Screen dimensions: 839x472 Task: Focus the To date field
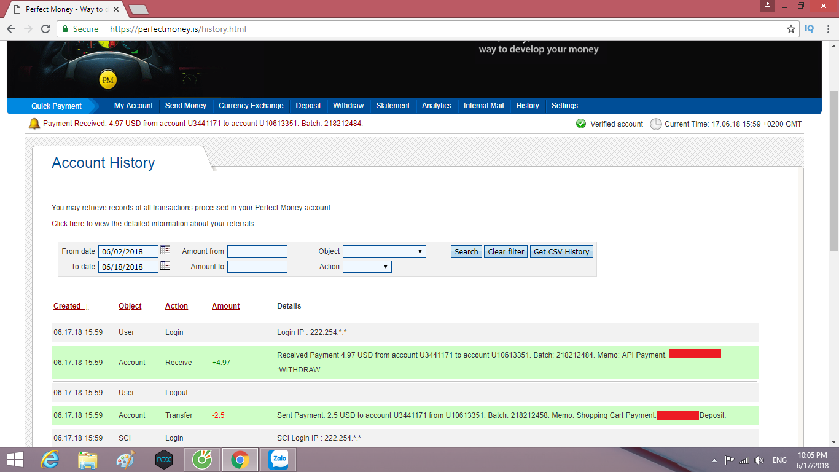[x=128, y=267]
